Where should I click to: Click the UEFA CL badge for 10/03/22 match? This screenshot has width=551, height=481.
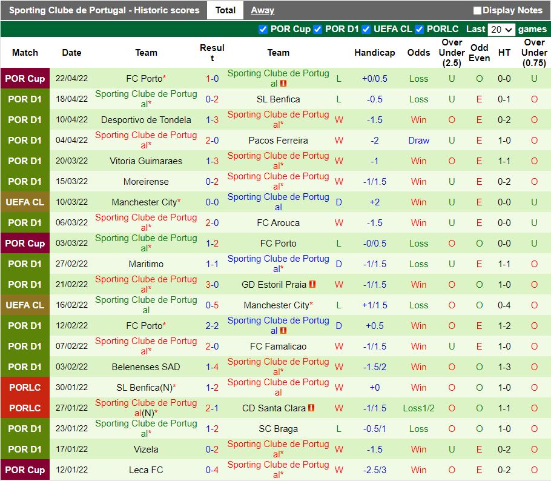click(x=25, y=202)
